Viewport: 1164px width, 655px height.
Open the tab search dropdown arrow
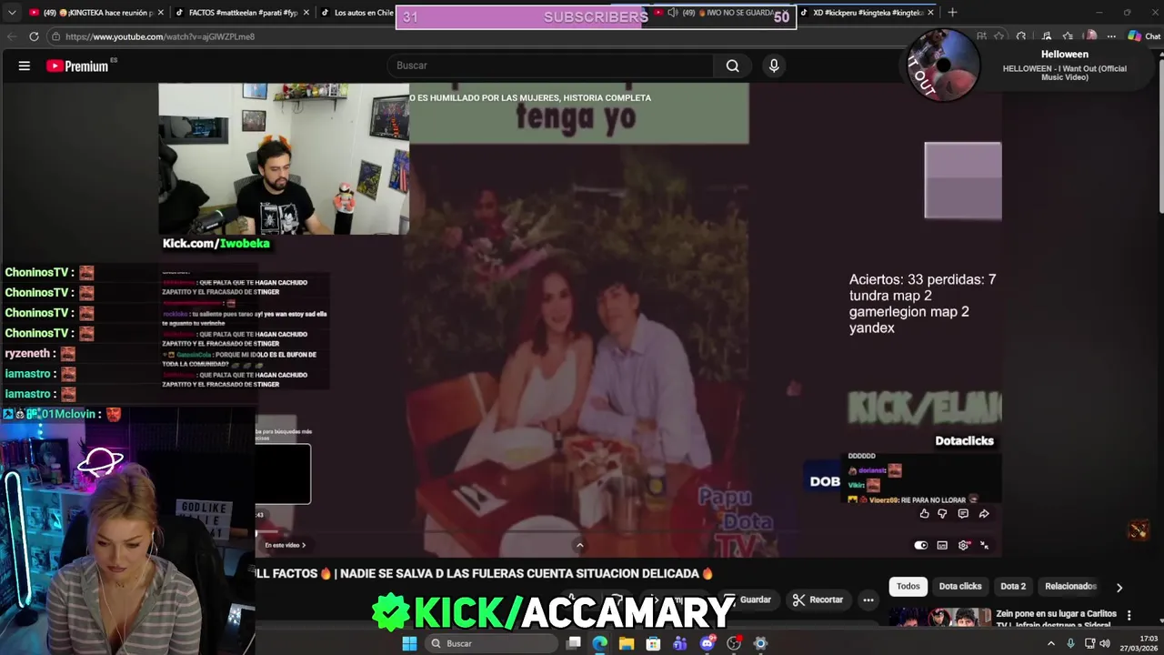click(x=11, y=13)
